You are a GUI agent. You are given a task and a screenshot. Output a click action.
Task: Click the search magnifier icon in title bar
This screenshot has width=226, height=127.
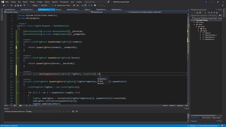point(108,2)
